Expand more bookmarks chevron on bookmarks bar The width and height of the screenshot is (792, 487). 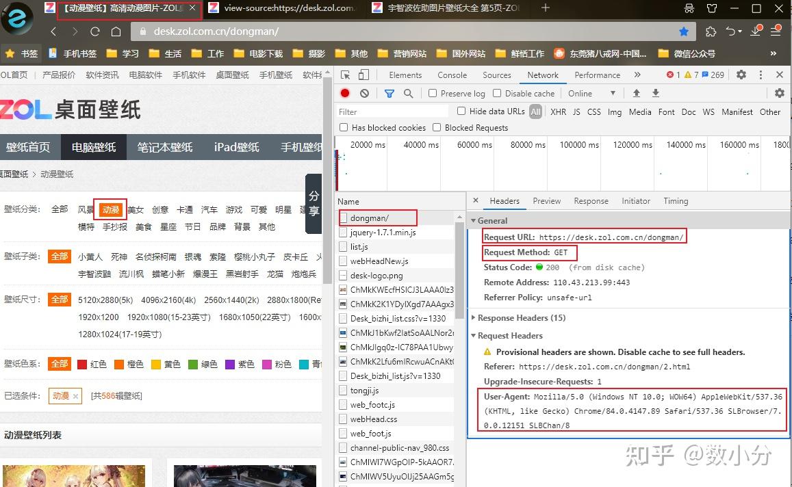(774, 53)
